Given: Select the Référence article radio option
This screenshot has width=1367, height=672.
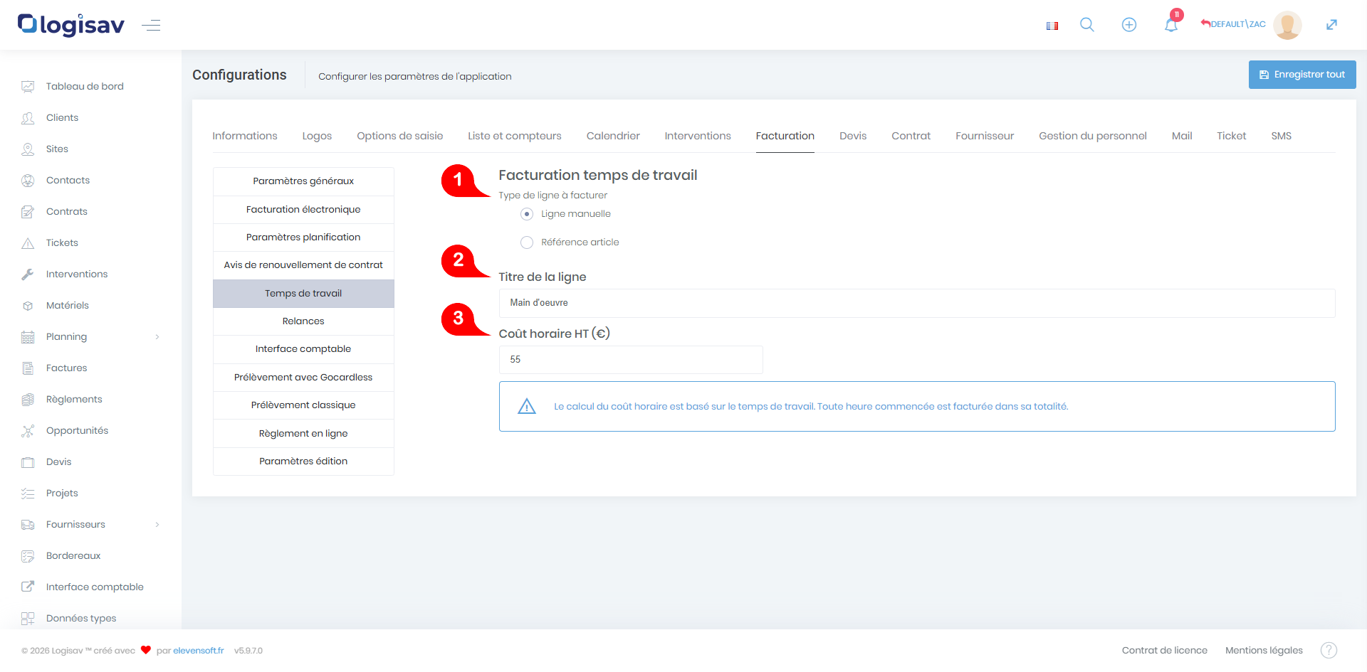Looking at the screenshot, I should tap(527, 242).
